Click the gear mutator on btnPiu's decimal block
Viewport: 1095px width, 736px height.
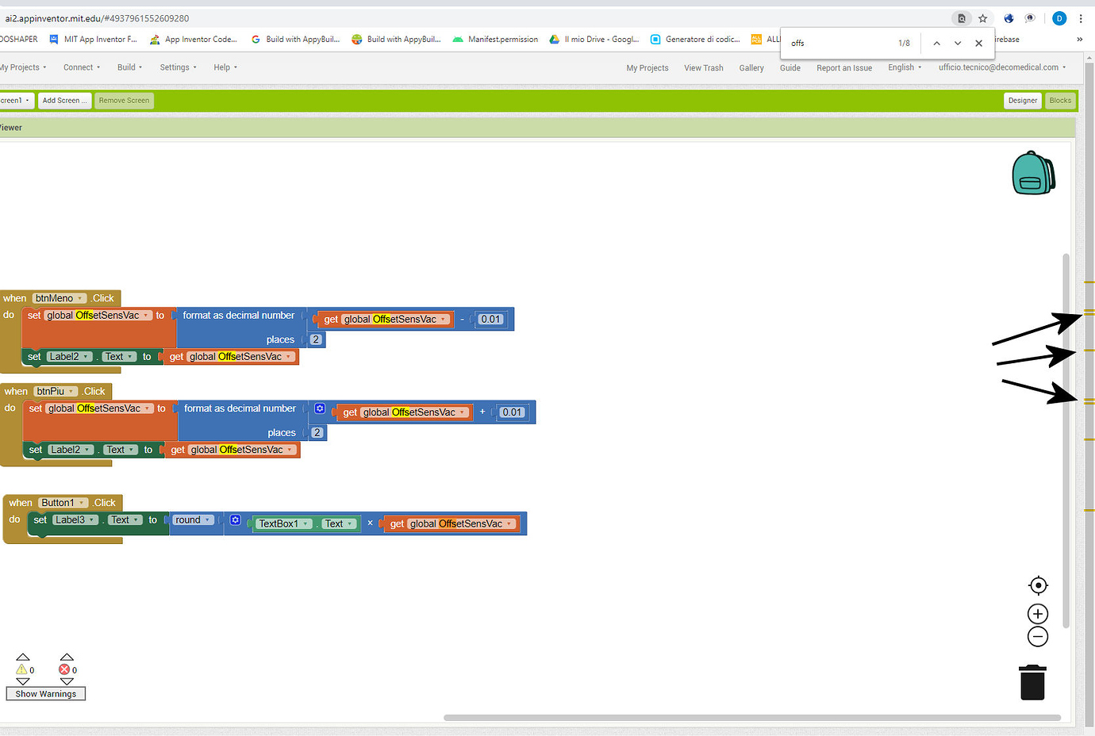coord(319,408)
